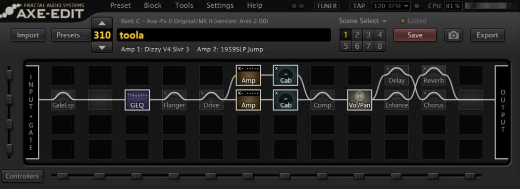
Task: Select scene 7
Action: (368, 46)
